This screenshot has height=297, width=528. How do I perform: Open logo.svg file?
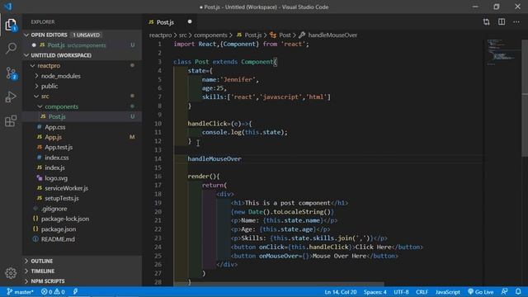coord(82,178)
